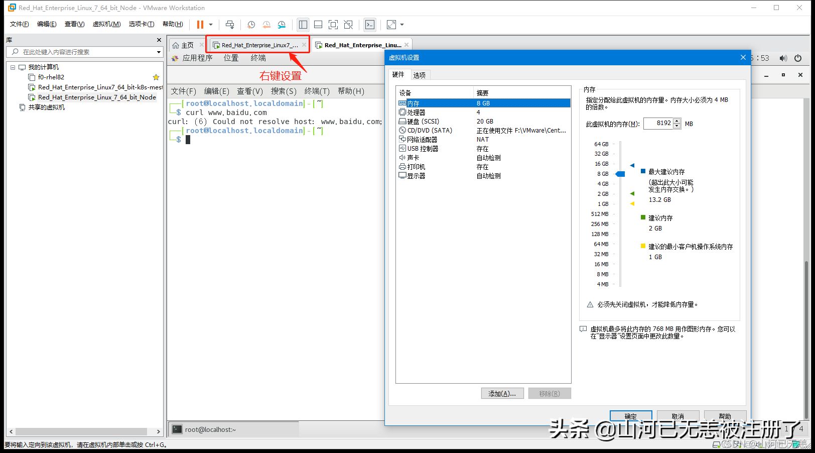Click root@localhost:~ in the guest taskbar
815x453 pixels.
[x=233, y=429]
